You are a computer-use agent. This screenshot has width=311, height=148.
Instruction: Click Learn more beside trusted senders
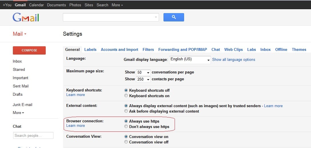click(x=273, y=106)
